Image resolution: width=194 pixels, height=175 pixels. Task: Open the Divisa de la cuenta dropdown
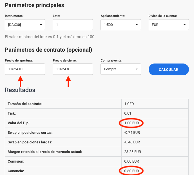pos(168,25)
